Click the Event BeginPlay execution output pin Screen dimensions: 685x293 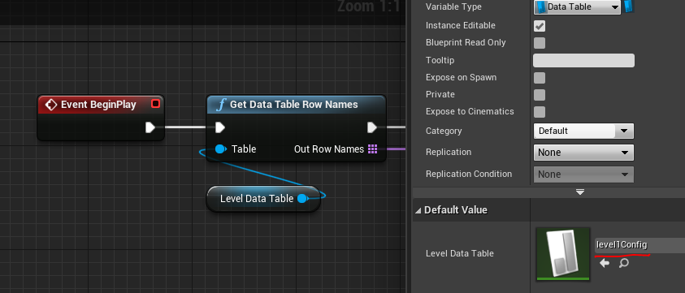[150, 127]
